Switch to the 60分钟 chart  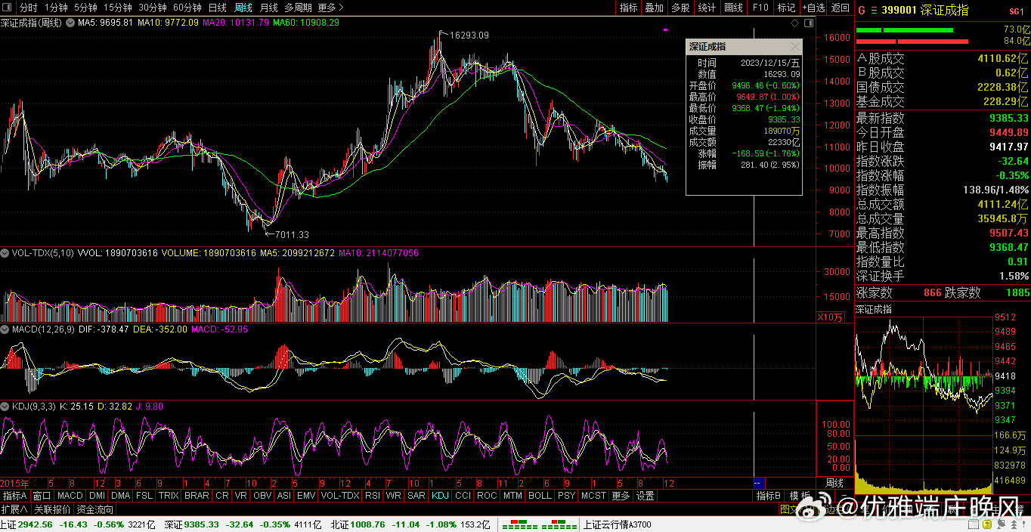coord(187,8)
